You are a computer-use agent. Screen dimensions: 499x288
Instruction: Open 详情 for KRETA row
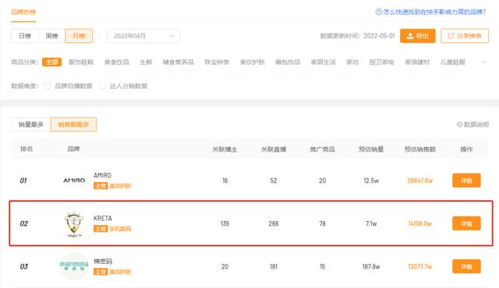tap(466, 223)
